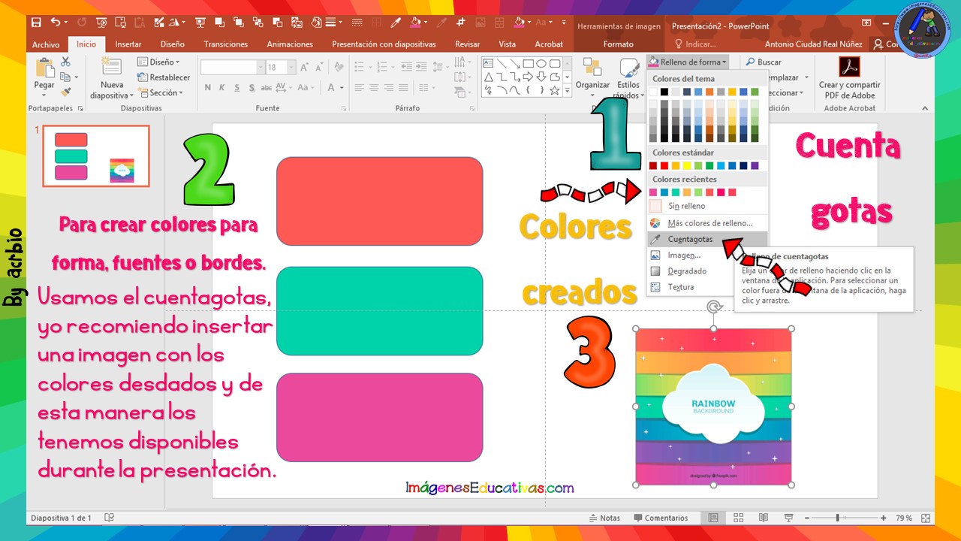961x541 pixels.
Task: Open the Estilos rápidos gallery
Action: [x=628, y=78]
